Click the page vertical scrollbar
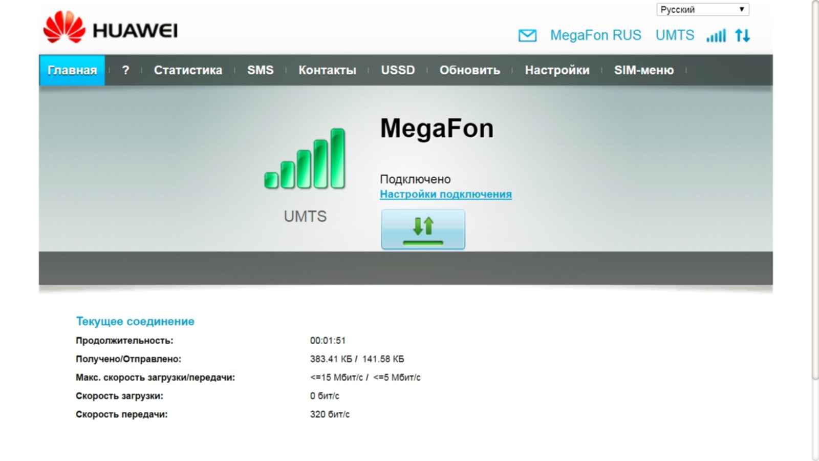The width and height of the screenshot is (819, 461). point(815,190)
